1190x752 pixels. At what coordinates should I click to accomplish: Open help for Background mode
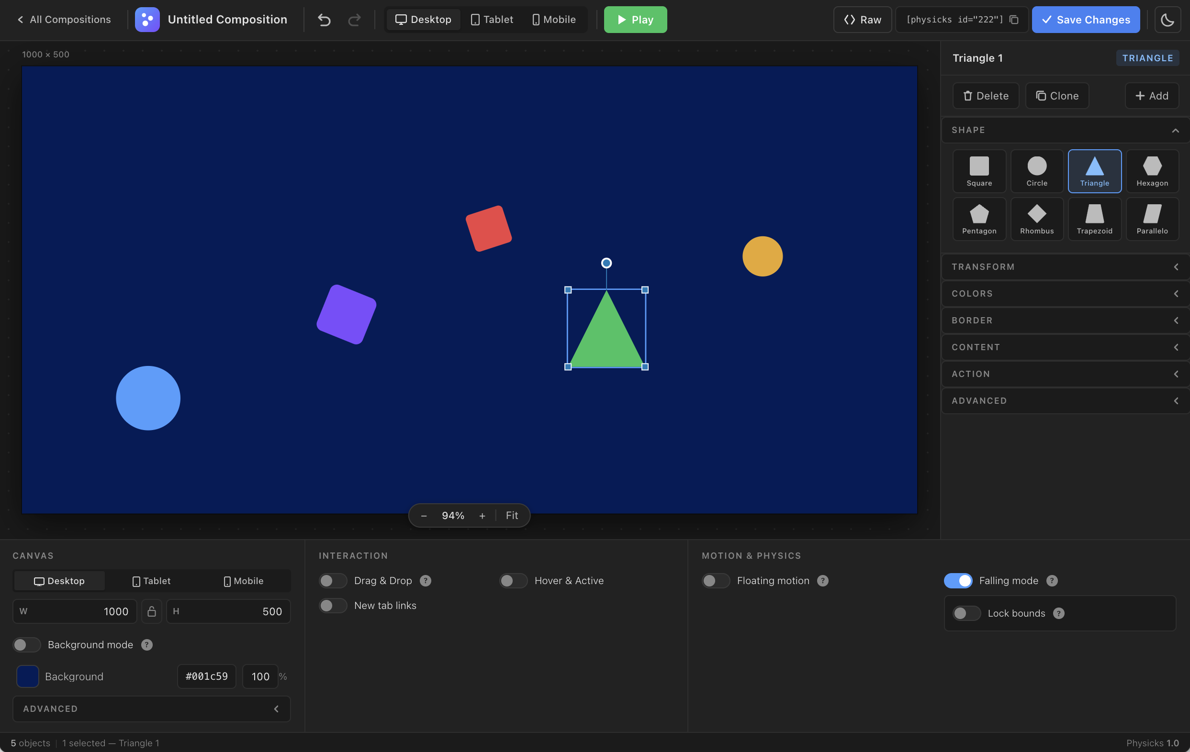tap(147, 645)
